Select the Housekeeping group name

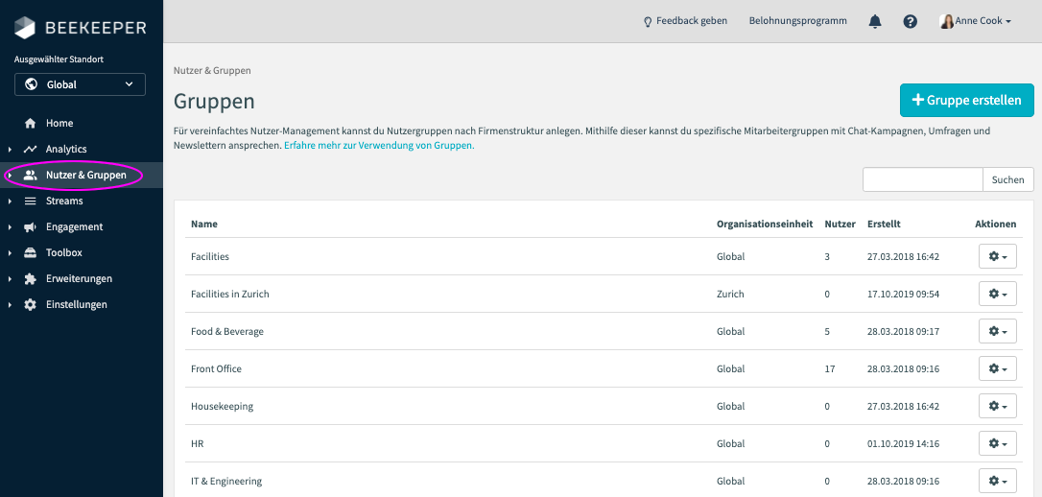click(x=222, y=407)
